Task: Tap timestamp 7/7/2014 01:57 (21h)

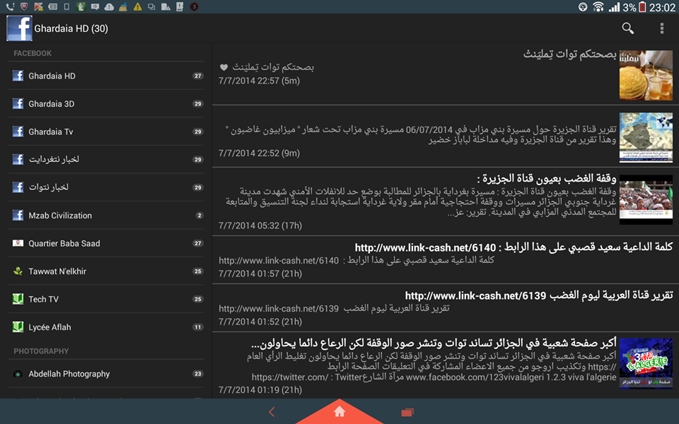Action: [260, 274]
